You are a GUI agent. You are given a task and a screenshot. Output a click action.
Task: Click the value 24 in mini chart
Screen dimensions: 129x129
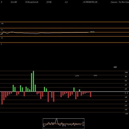coord(83,122)
